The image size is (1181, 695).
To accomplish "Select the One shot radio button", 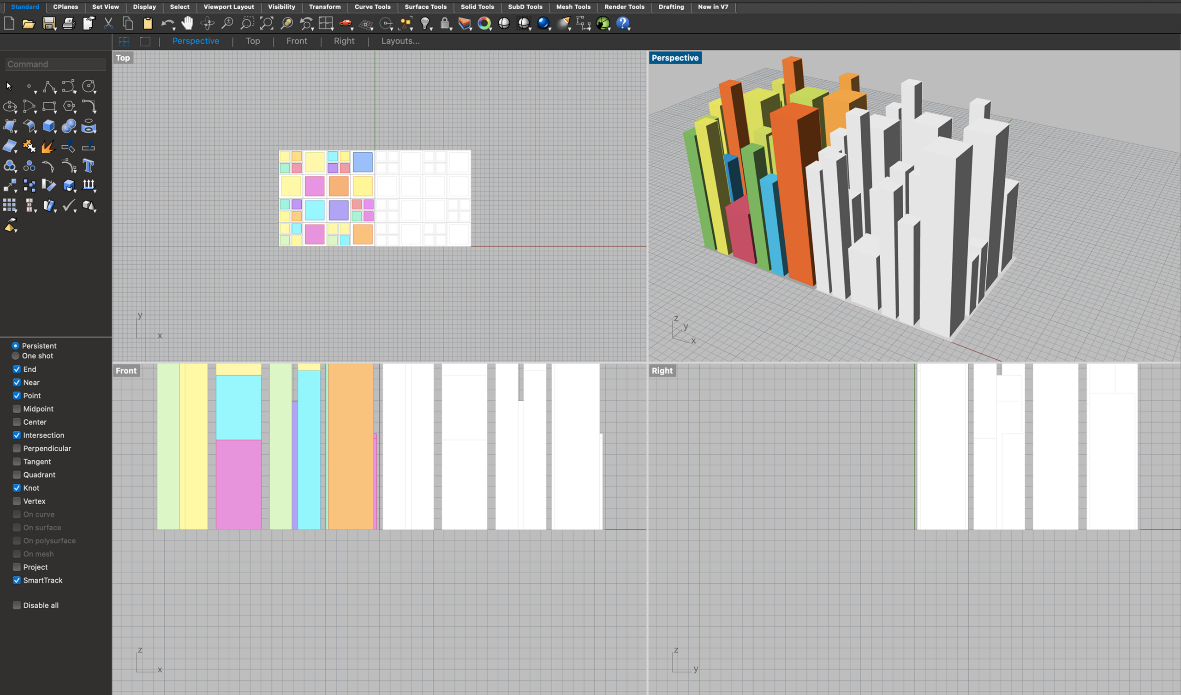I will click(16, 356).
